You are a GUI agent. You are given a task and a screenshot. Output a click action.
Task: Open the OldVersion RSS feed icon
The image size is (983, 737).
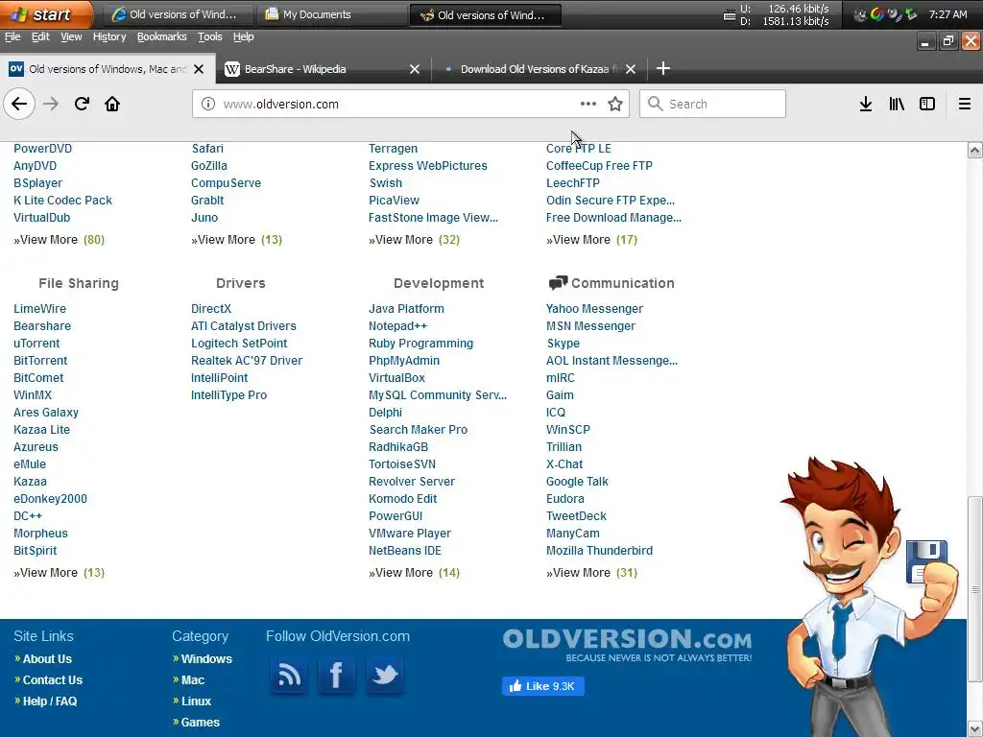point(289,676)
